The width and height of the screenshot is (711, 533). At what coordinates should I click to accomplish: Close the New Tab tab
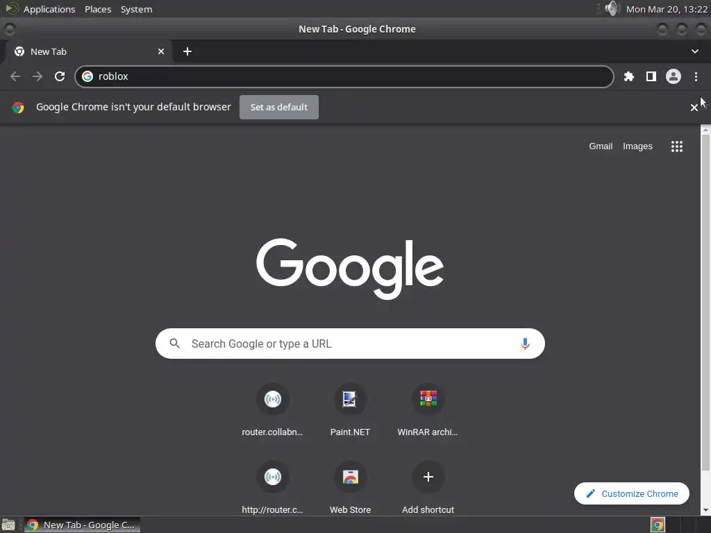[161, 51]
